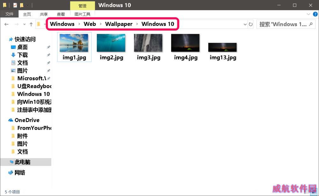Click the 5 个项目 status text

coord(12,192)
